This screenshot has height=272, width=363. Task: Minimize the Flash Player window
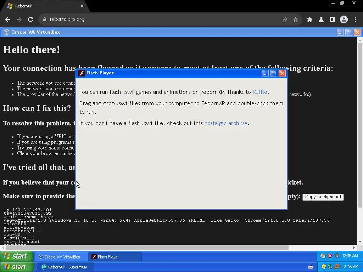click(x=265, y=73)
